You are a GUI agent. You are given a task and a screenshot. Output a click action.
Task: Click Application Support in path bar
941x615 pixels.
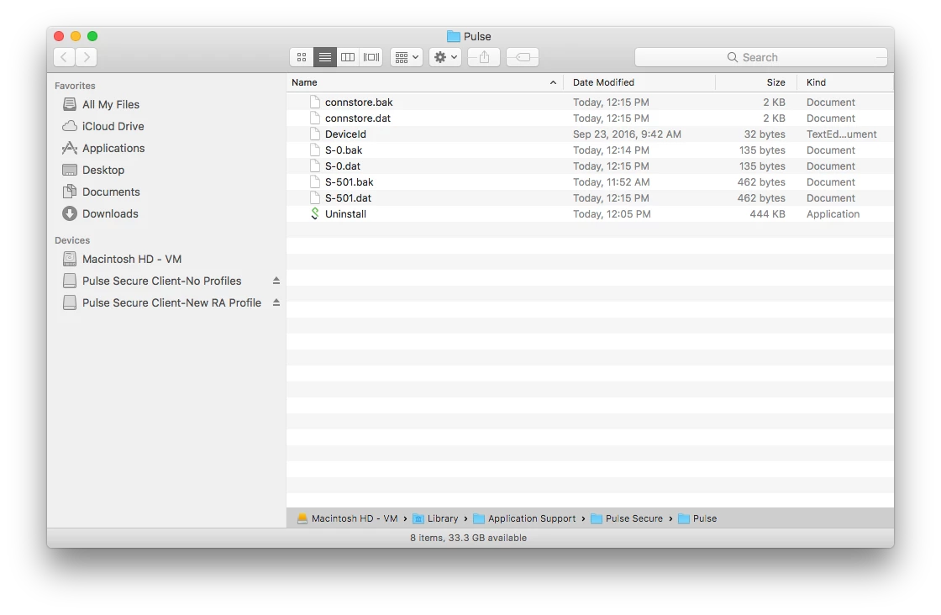[524, 518]
